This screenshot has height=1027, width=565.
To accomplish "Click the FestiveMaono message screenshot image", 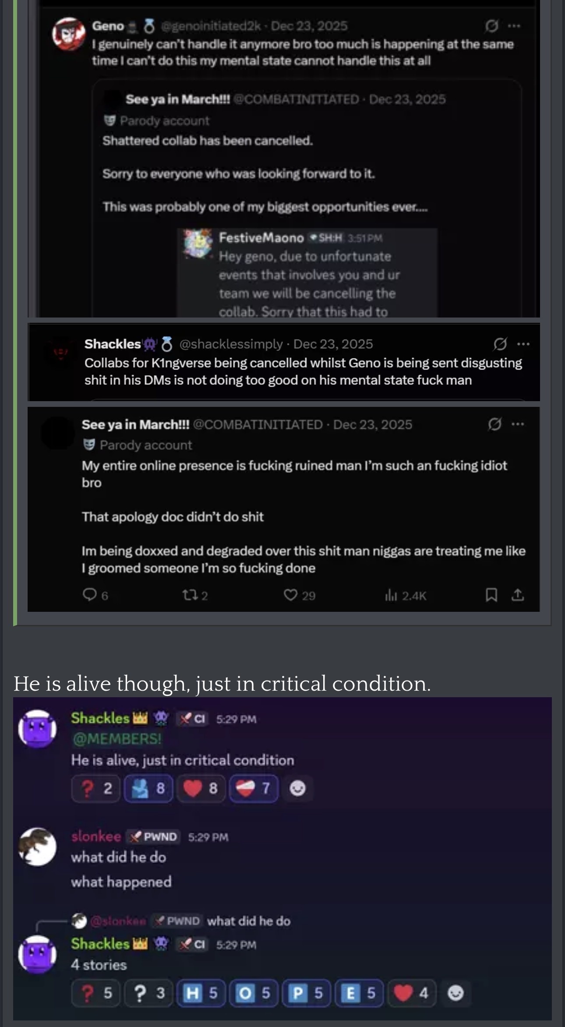I will pyautogui.click(x=307, y=272).
